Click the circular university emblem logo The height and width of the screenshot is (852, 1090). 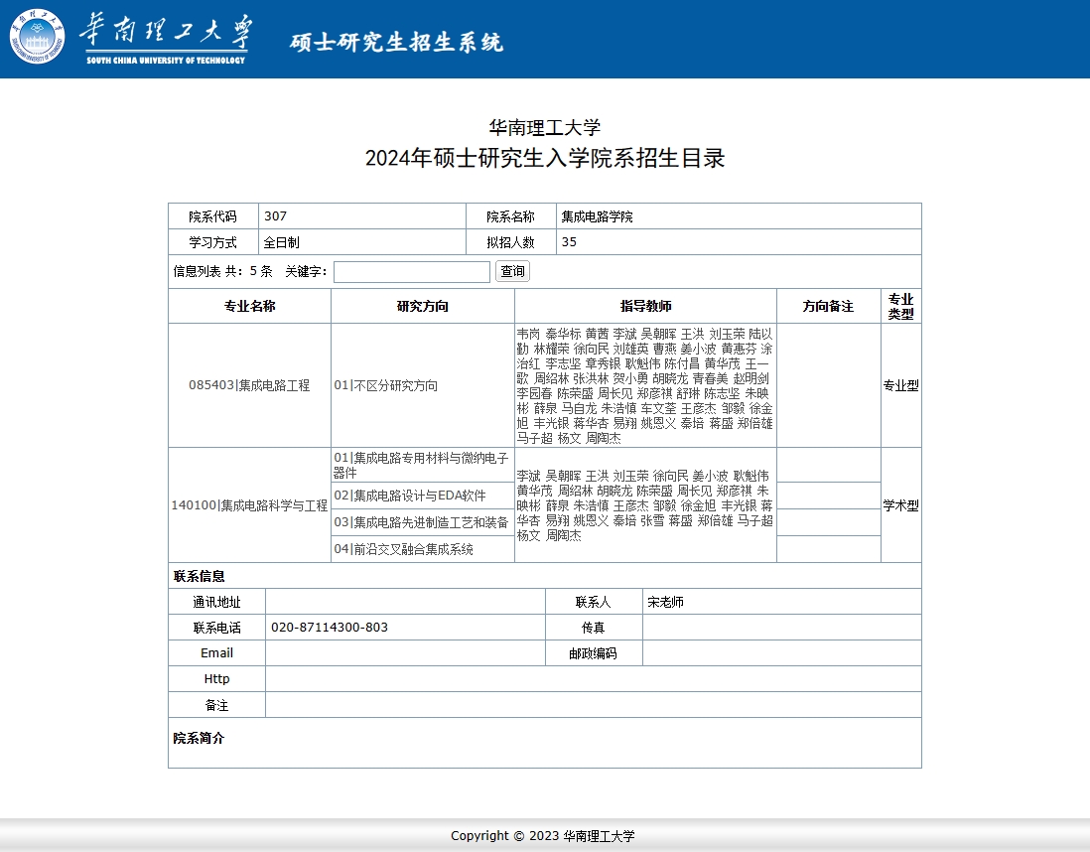point(37,37)
